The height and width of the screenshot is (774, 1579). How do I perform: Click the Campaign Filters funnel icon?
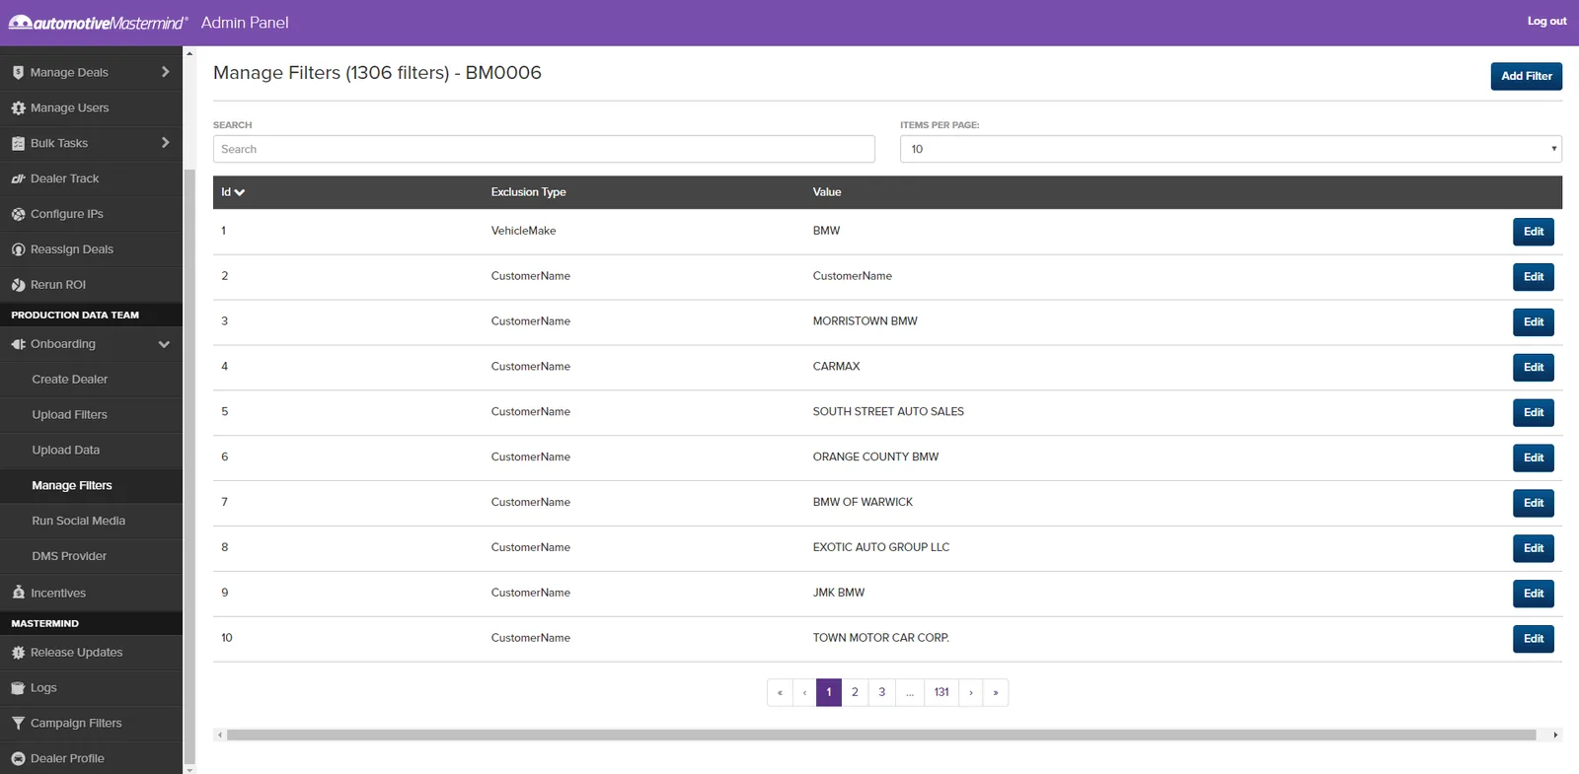pyautogui.click(x=18, y=724)
